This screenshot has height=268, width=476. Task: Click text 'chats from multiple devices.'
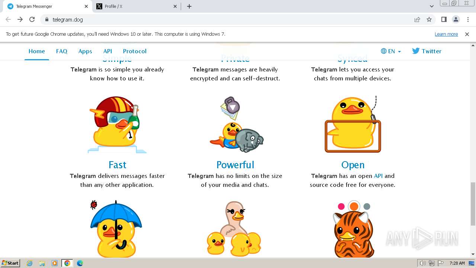point(353,78)
